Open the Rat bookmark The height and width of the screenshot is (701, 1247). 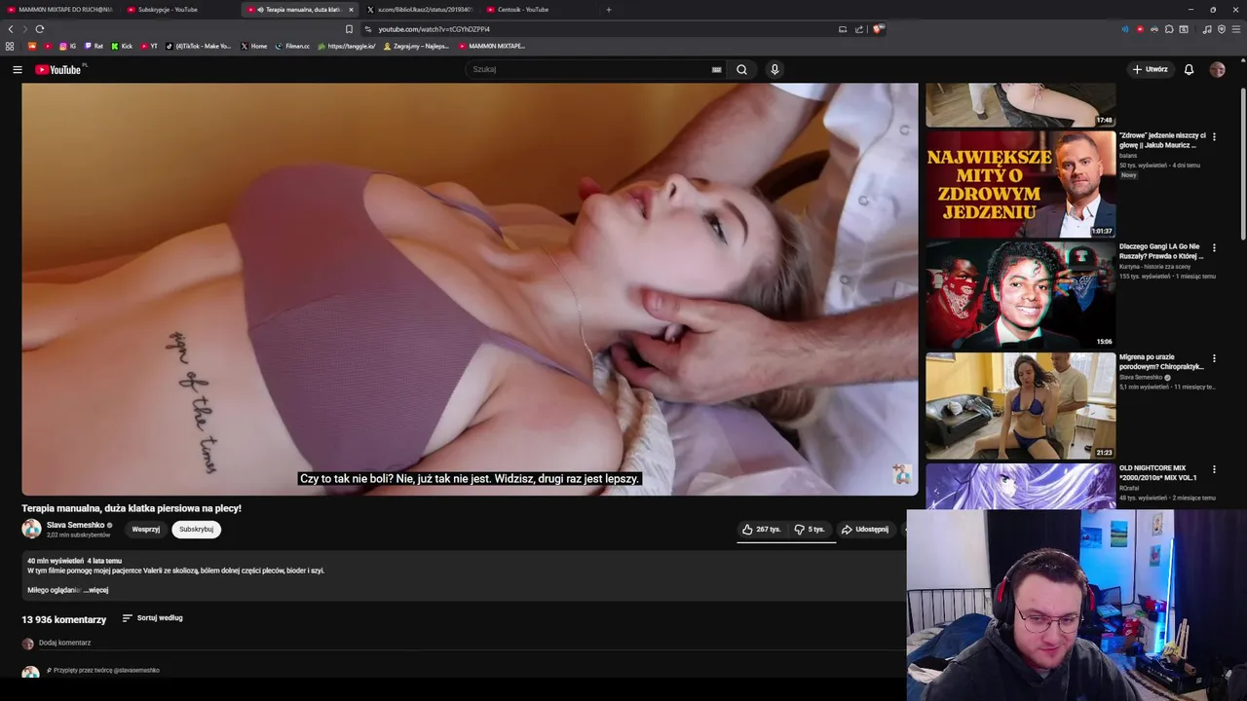(x=94, y=46)
